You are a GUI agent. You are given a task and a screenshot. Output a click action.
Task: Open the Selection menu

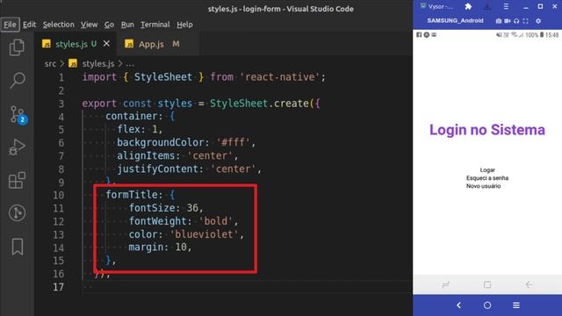point(59,25)
